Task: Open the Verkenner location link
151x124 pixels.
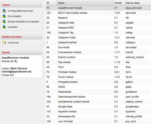Action: pyautogui.click(x=13, y=43)
